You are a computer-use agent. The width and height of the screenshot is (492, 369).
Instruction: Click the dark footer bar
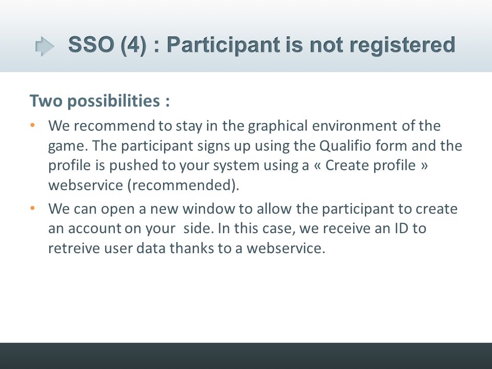pos(246,356)
